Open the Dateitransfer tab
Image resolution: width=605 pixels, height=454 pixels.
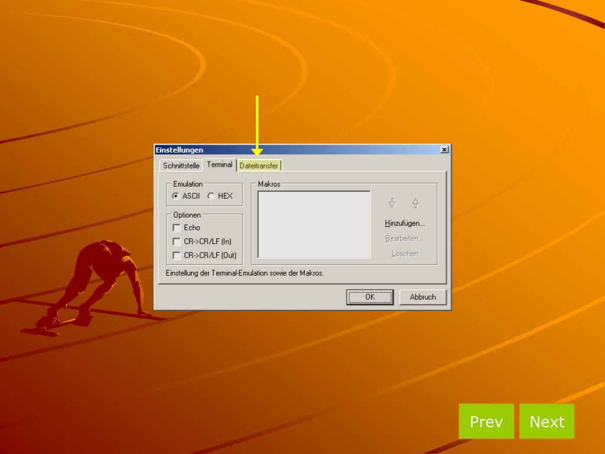point(259,166)
